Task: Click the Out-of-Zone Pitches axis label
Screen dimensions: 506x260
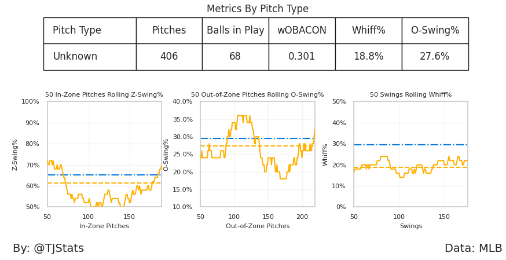Action: pyautogui.click(x=258, y=226)
